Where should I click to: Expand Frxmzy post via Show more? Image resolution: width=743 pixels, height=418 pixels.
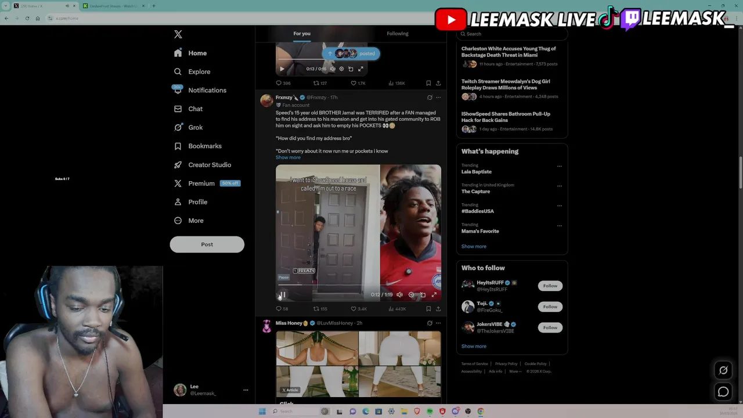point(288,157)
